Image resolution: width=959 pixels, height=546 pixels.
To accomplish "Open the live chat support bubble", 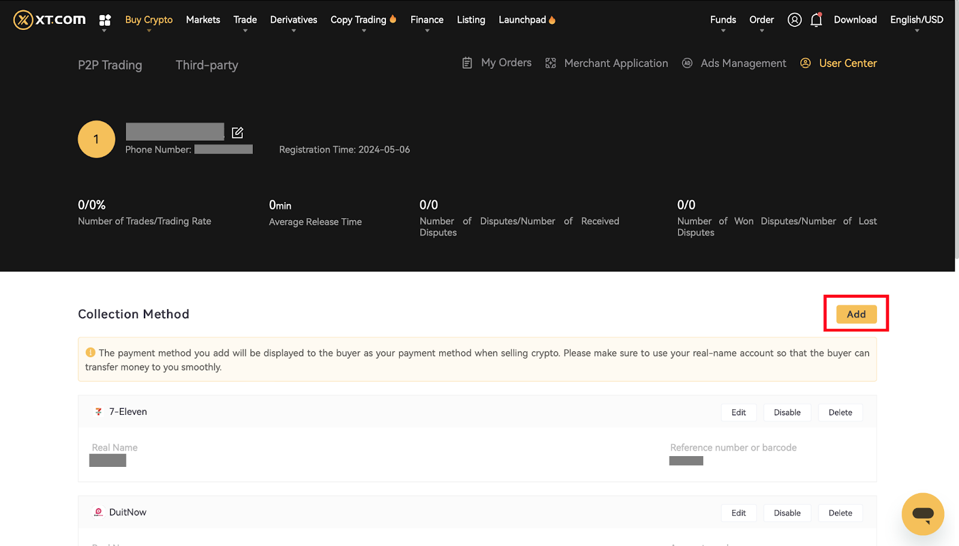I will (922, 514).
